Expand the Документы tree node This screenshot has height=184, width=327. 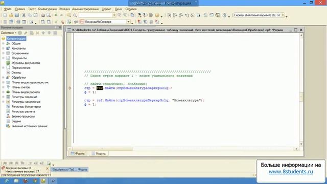point(3,58)
